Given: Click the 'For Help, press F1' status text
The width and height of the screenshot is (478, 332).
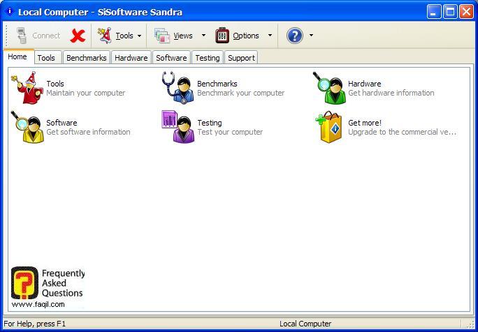Looking at the screenshot, I should pos(34,324).
